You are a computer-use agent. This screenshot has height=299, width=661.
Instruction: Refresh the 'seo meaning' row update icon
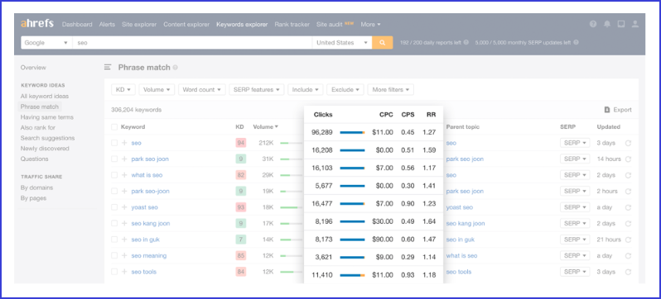628,256
